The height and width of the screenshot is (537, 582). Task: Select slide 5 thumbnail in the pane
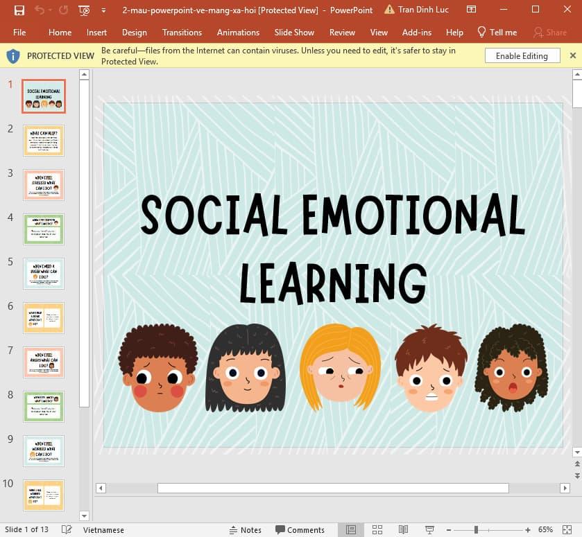click(44, 273)
